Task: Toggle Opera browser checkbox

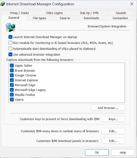Action: pyautogui.click(x=12, y=100)
